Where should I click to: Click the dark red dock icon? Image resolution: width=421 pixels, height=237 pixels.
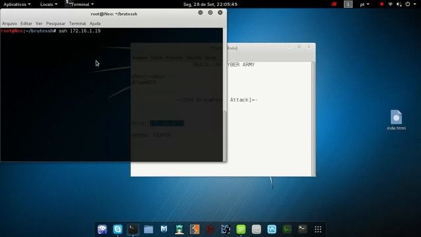click(210, 229)
